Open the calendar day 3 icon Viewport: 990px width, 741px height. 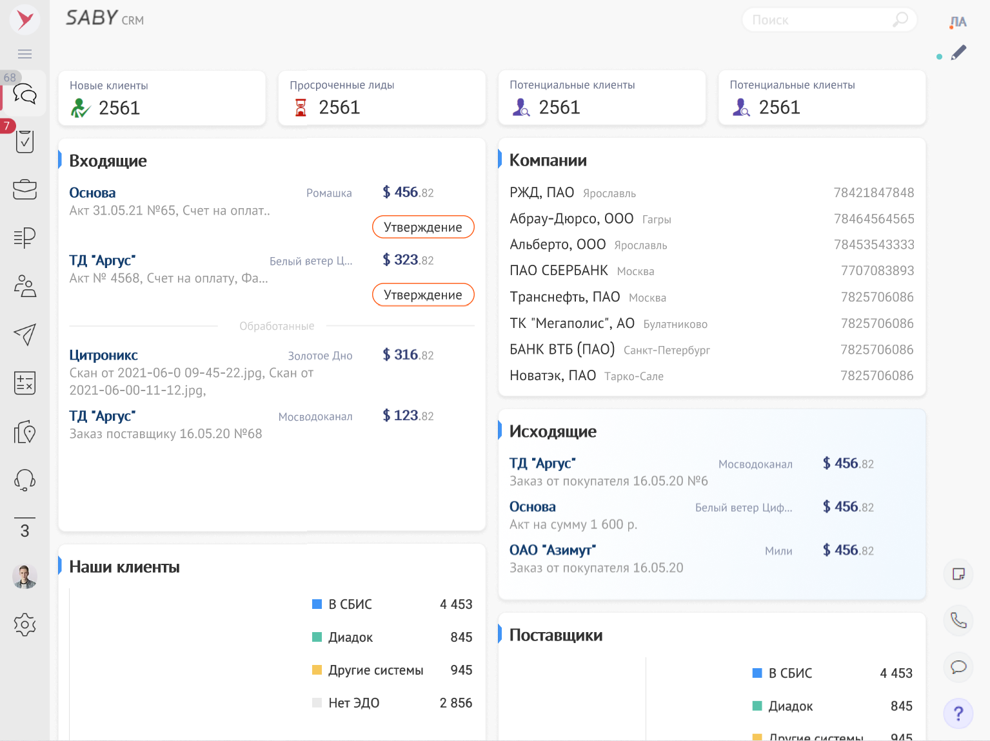point(25,528)
